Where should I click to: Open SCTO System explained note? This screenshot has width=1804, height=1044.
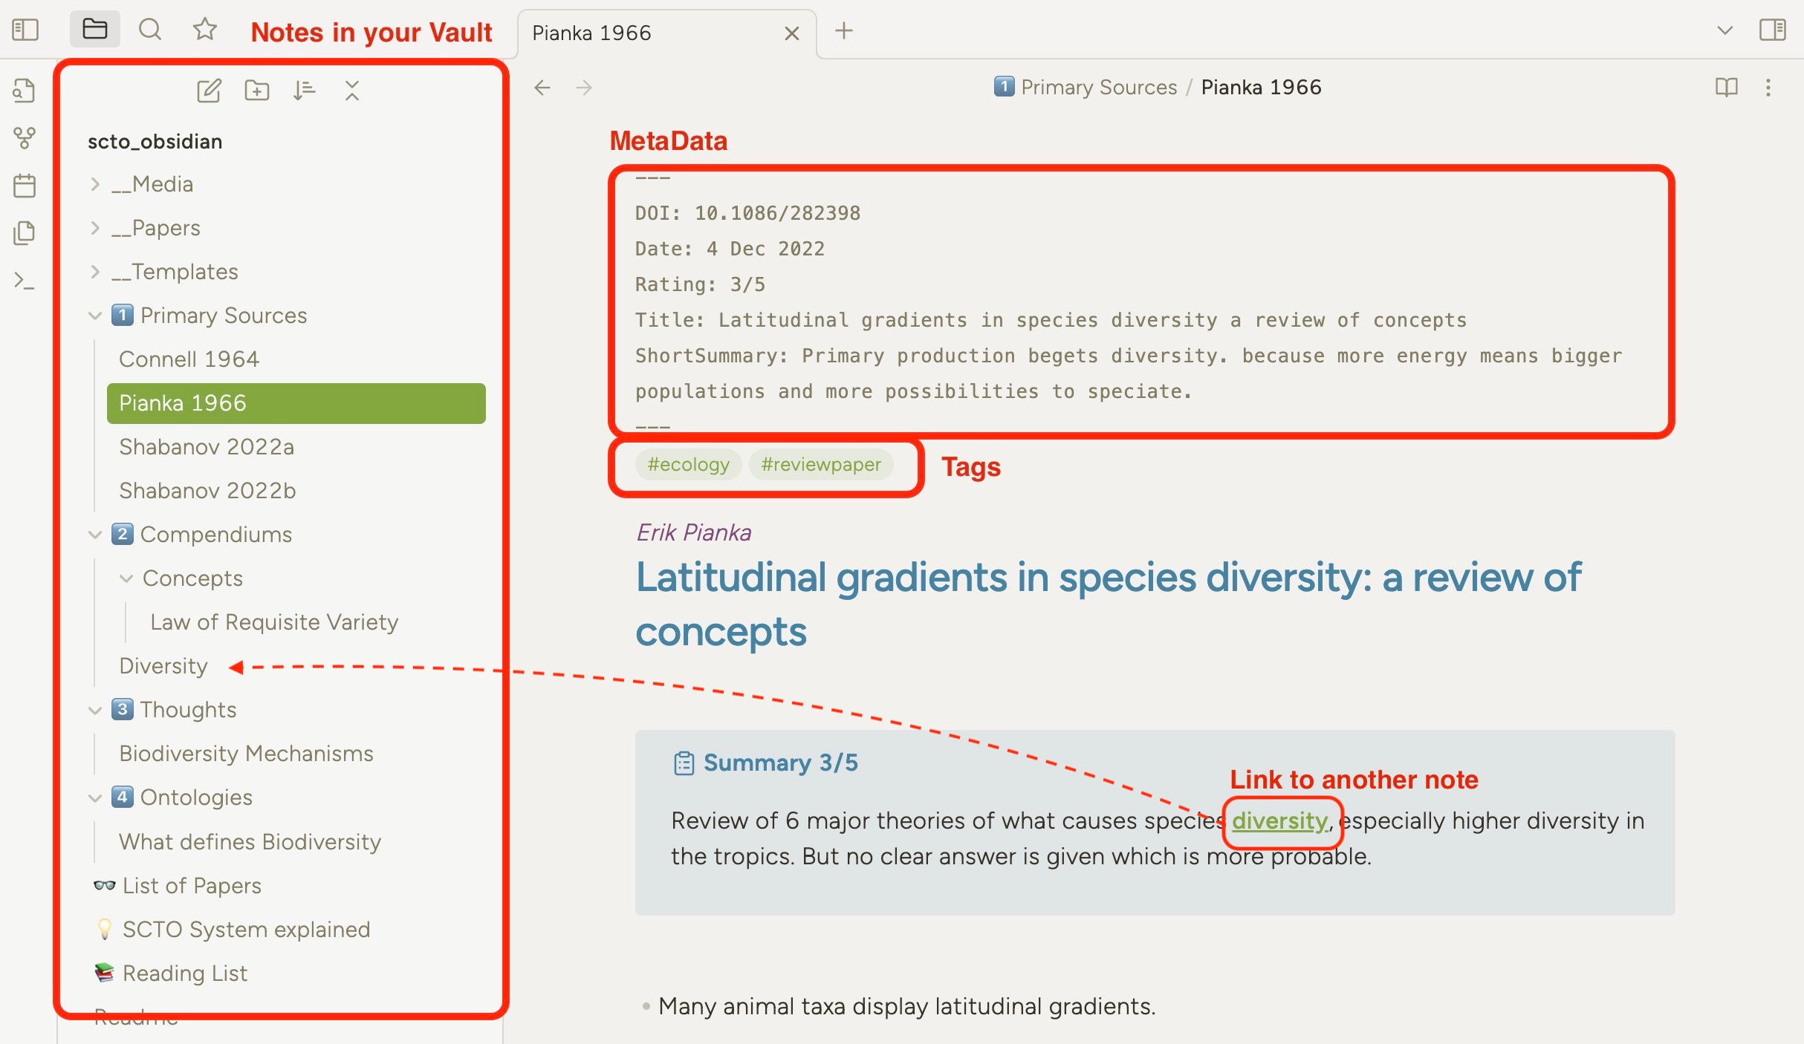coord(246,930)
